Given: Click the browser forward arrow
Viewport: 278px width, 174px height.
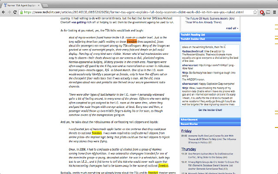Looking at the screenshot, I should click(x=9, y=12).
